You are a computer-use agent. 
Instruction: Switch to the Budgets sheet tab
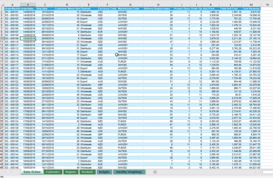104,172
